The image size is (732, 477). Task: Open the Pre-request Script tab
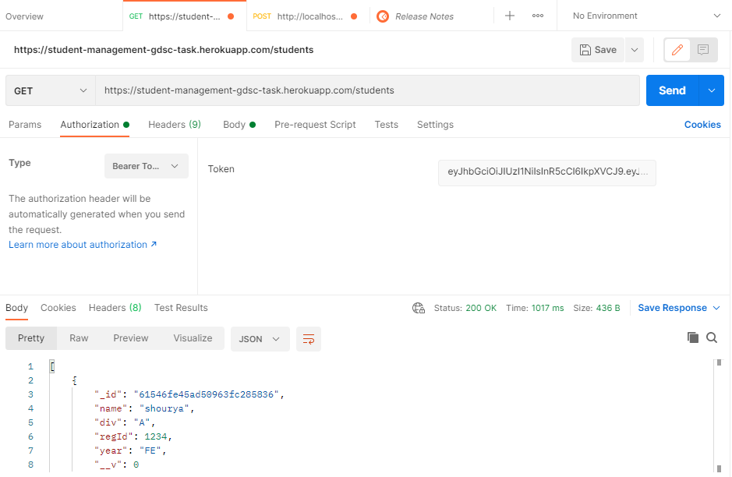pyautogui.click(x=315, y=125)
